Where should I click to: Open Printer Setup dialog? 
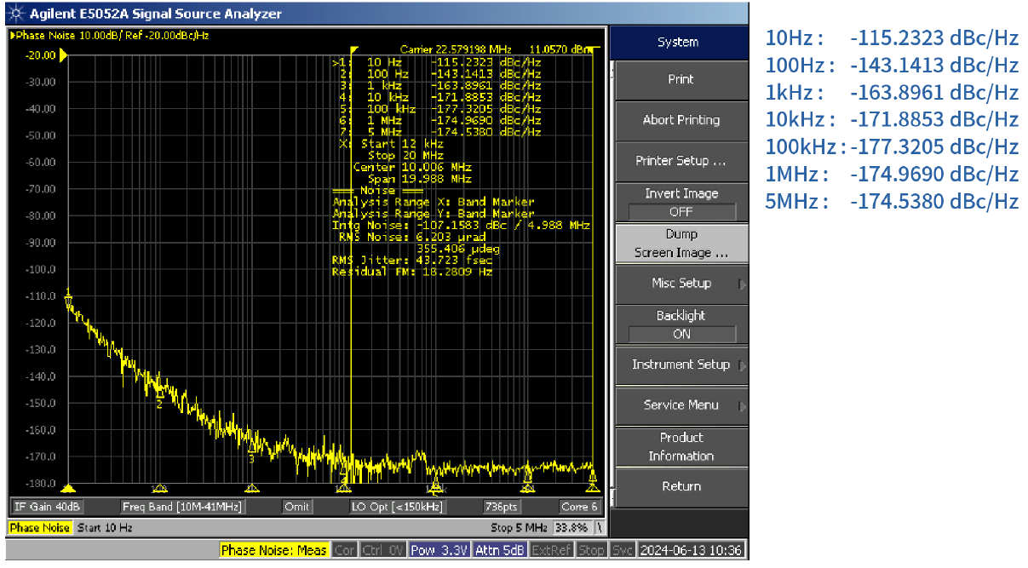tap(681, 161)
